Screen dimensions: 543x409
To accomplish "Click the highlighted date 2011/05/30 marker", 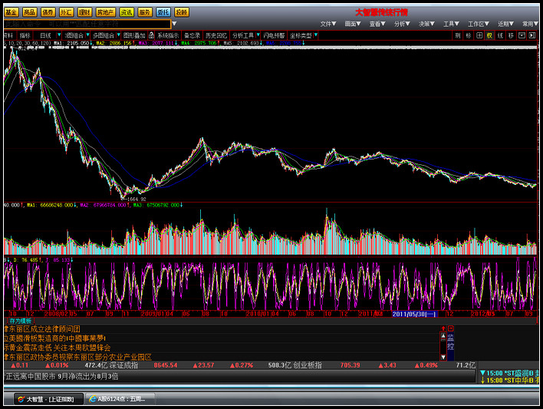I will (x=415, y=314).
